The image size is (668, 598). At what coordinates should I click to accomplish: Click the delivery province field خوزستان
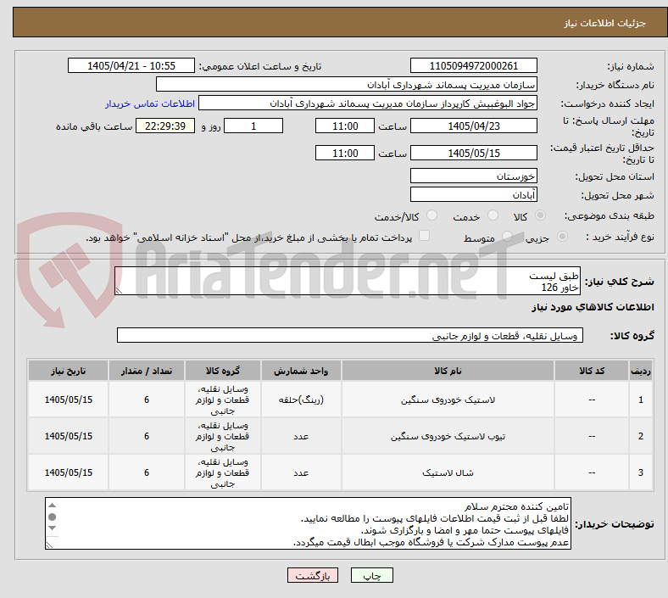point(473,176)
